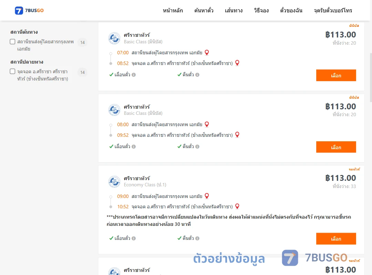Click the ฿113.00 price on 07:00 trip

(x=340, y=35)
